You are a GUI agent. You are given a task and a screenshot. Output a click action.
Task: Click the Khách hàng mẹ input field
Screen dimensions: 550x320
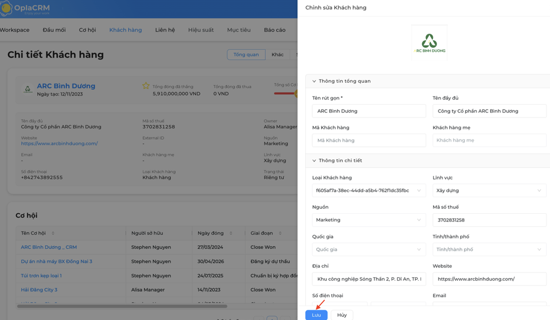(489, 140)
